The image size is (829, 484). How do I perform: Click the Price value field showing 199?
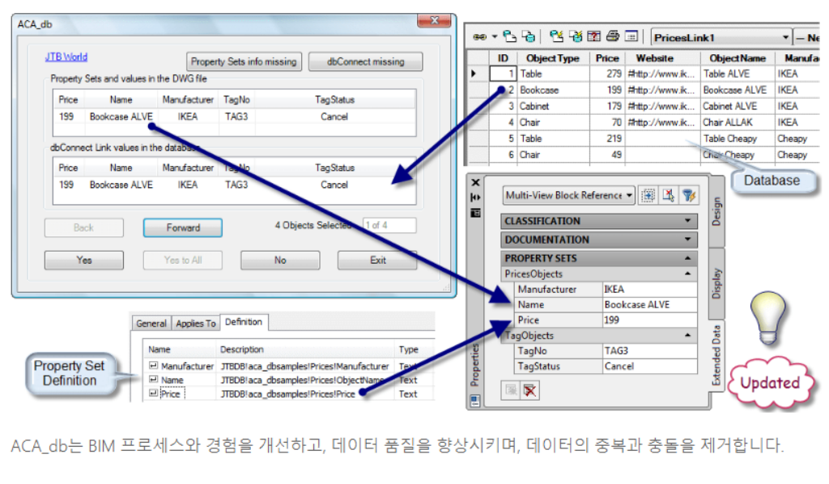[648, 321]
